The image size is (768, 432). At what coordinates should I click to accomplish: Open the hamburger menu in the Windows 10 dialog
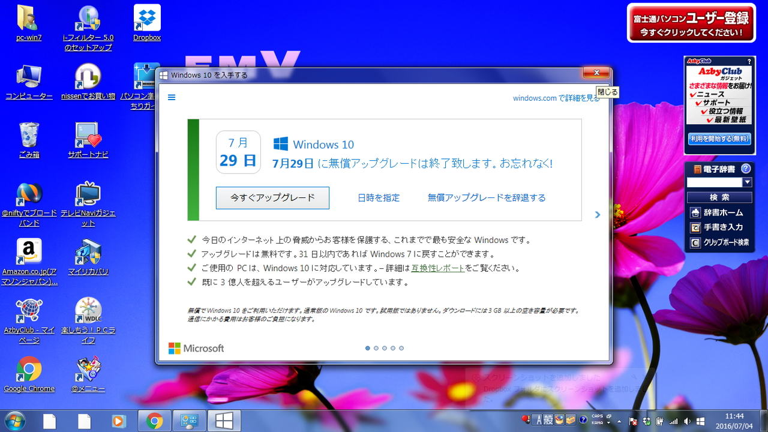click(172, 98)
